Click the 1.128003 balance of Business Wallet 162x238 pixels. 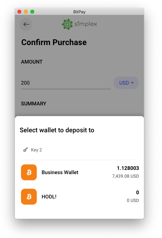click(x=128, y=168)
